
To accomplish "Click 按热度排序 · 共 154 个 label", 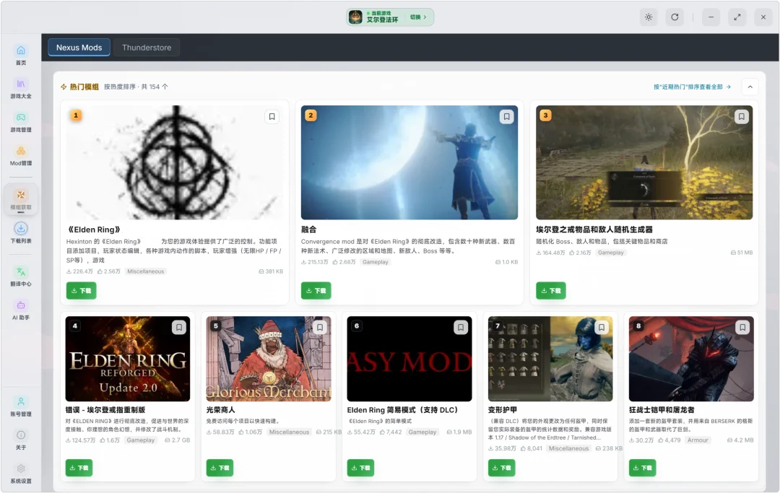I will 136,87.
